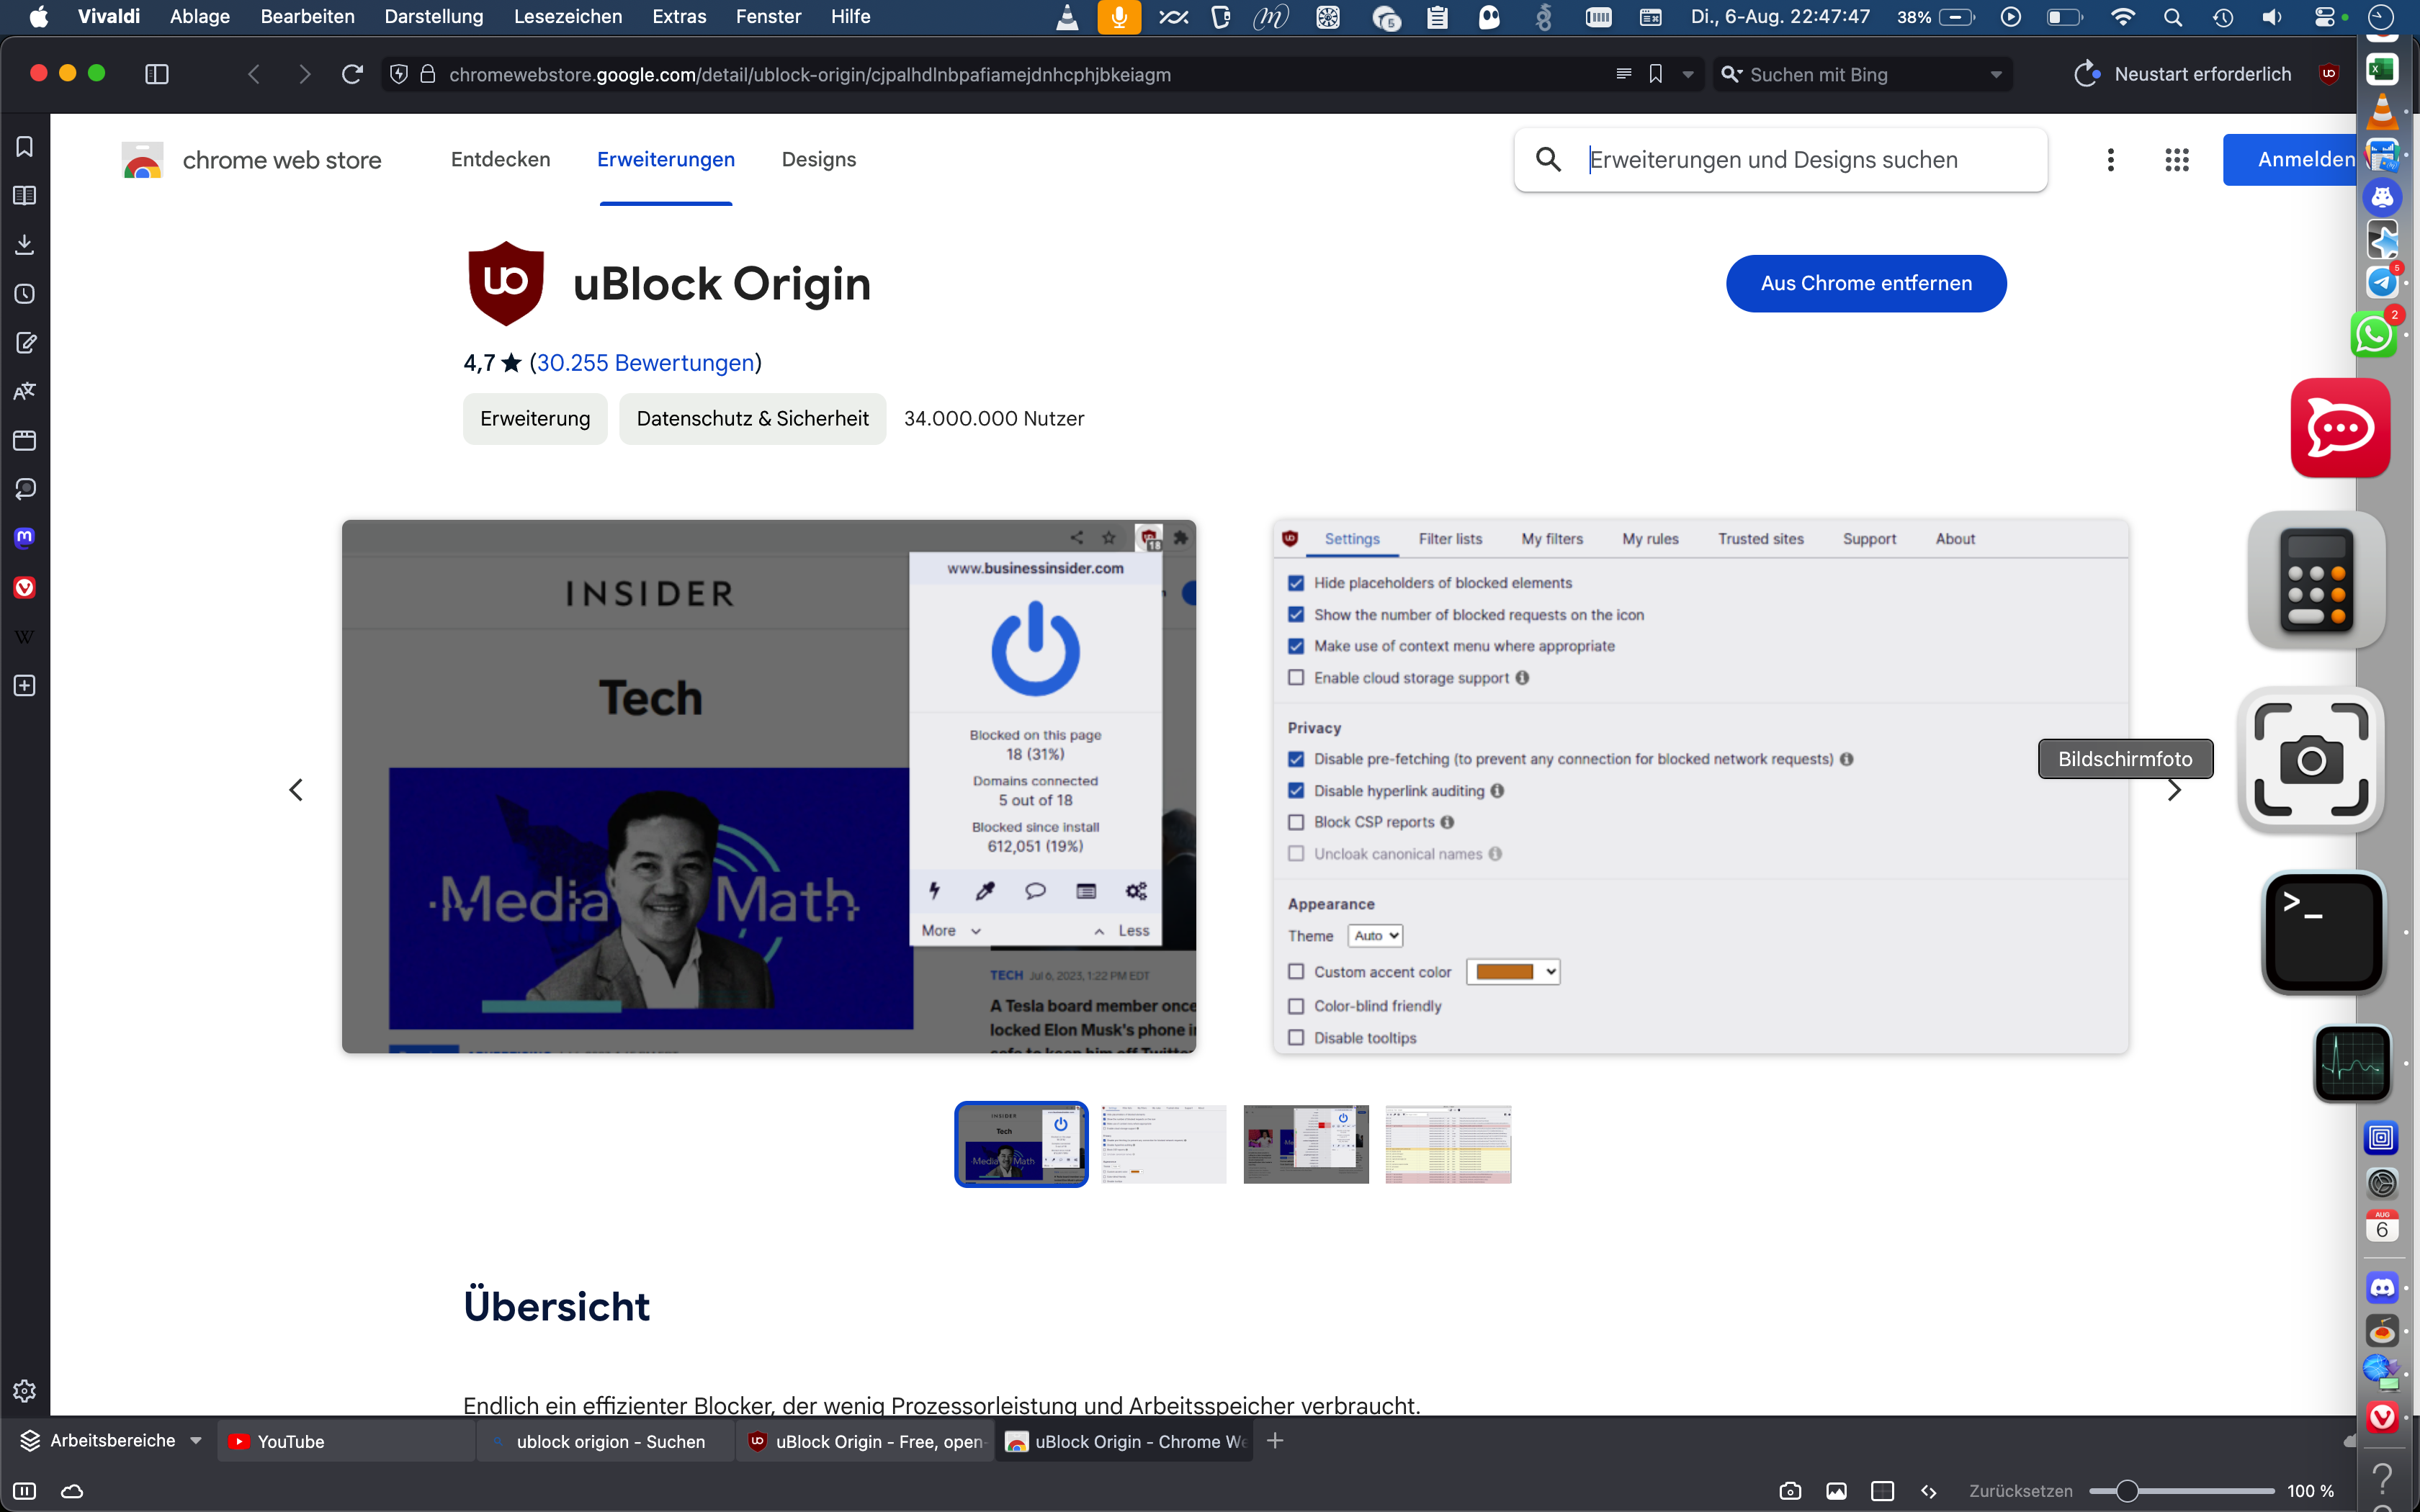Switch to the Designs tab
Screen dimensions: 2420x1512
(818, 160)
